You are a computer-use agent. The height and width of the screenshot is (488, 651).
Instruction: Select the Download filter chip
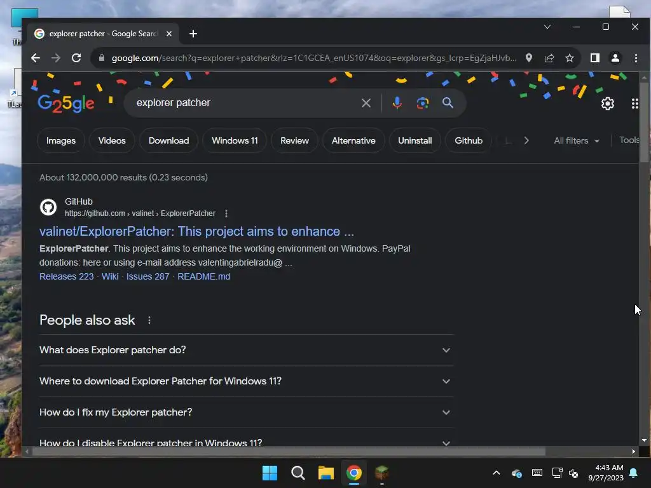[168, 140]
